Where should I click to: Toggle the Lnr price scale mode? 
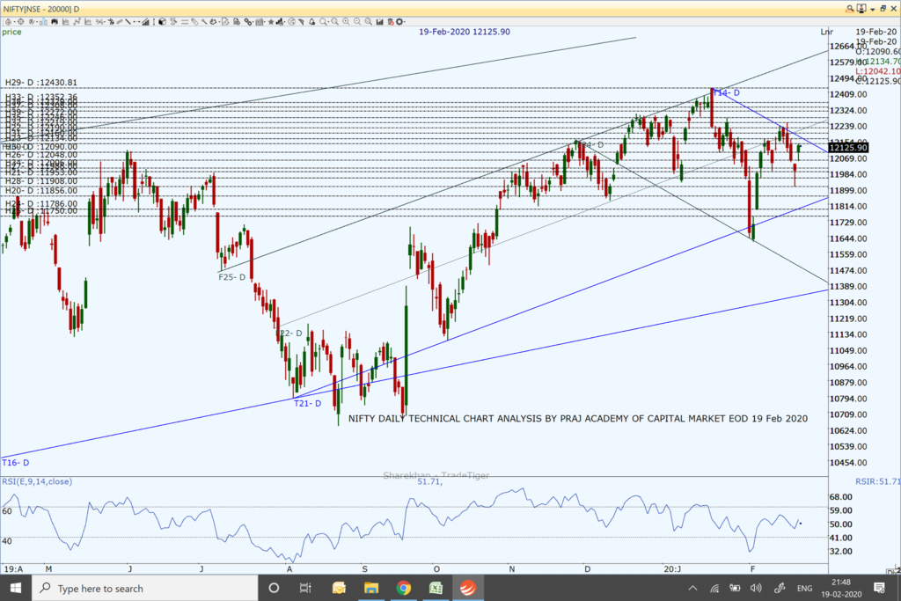(x=826, y=32)
